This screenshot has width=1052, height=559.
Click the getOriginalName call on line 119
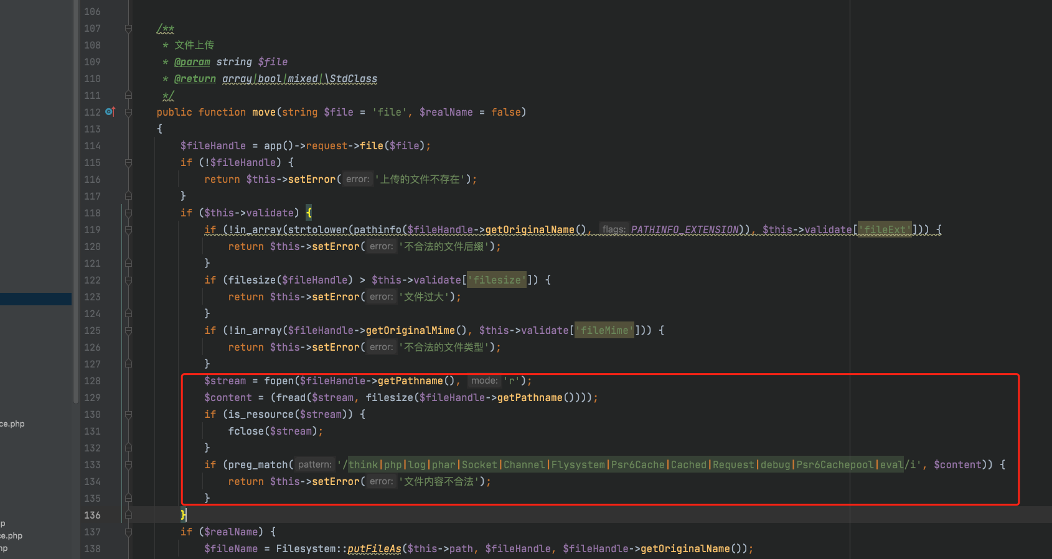coord(530,230)
